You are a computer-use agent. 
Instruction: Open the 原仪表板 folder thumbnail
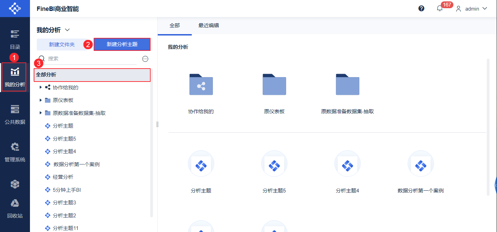pos(274,84)
